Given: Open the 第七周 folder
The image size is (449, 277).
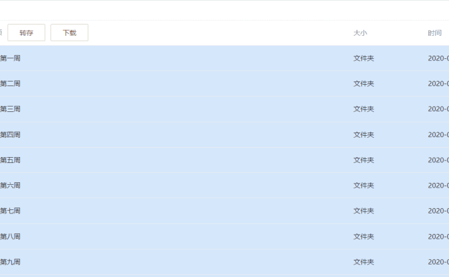Looking at the screenshot, I should (11, 211).
